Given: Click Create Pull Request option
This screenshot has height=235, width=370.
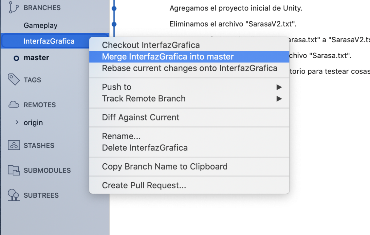Looking at the screenshot, I should tap(144, 185).
